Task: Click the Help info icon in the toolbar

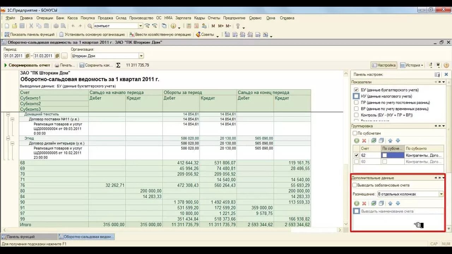Action: 173,26
